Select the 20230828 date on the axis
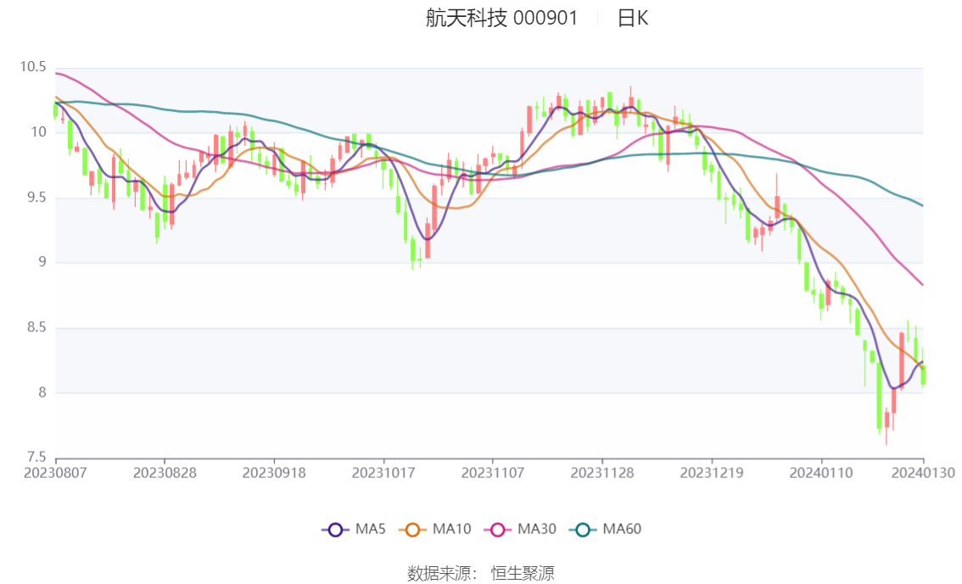This screenshot has width=962, height=584. pyautogui.click(x=165, y=473)
